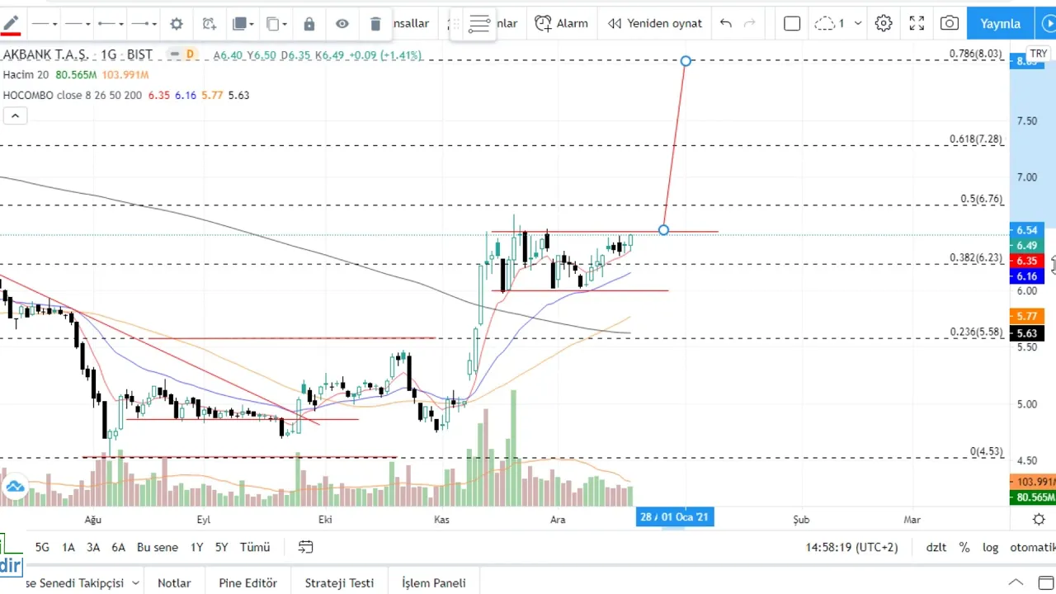The width and height of the screenshot is (1056, 594).
Task: Toggle percent scale
Action: (x=964, y=547)
